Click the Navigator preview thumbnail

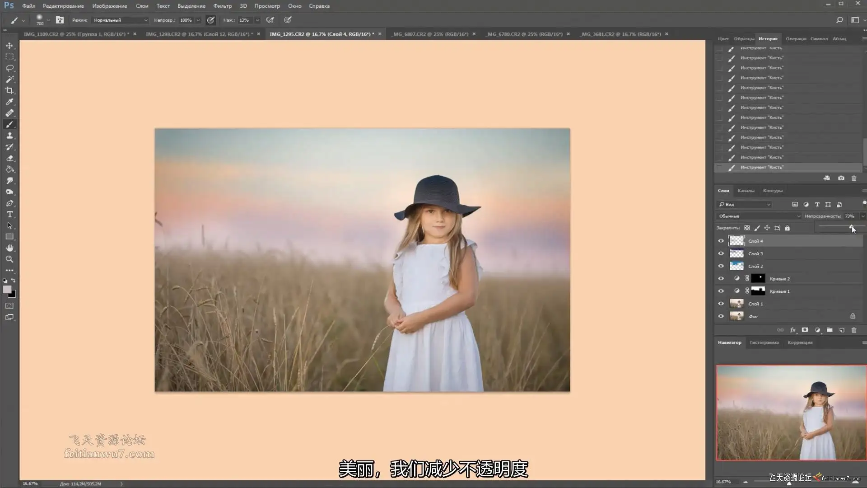[791, 413]
